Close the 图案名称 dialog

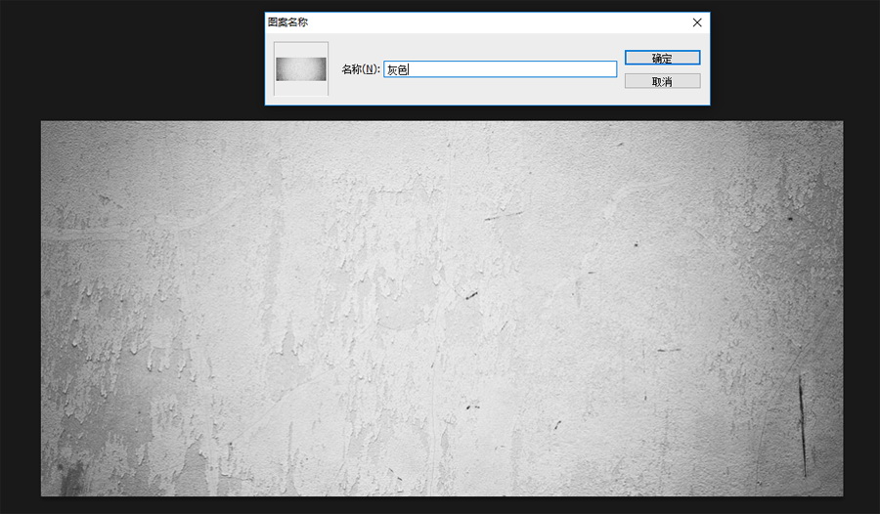click(697, 22)
